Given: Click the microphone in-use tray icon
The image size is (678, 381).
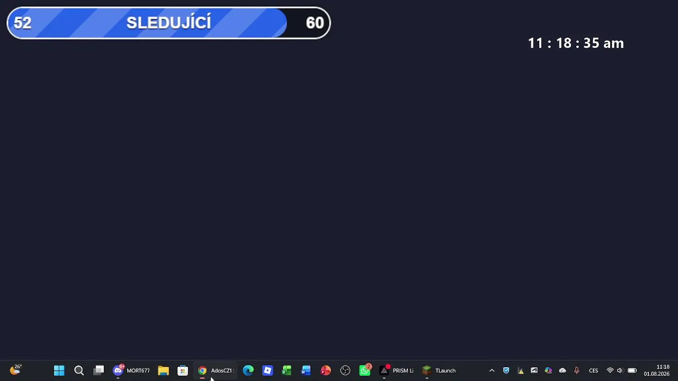Looking at the screenshot, I should click(x=576, y=370).
